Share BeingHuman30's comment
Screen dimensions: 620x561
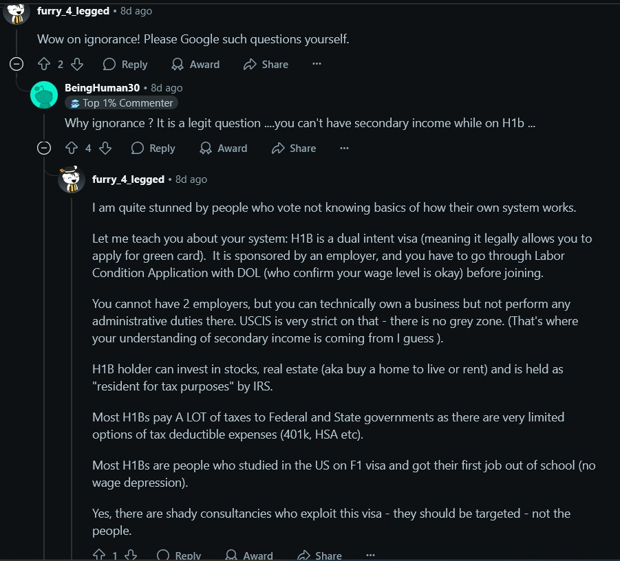point(294,148)
